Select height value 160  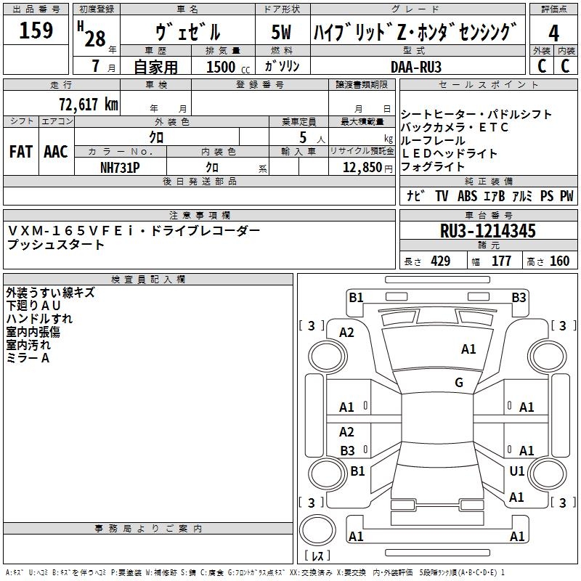click(559, 261)
